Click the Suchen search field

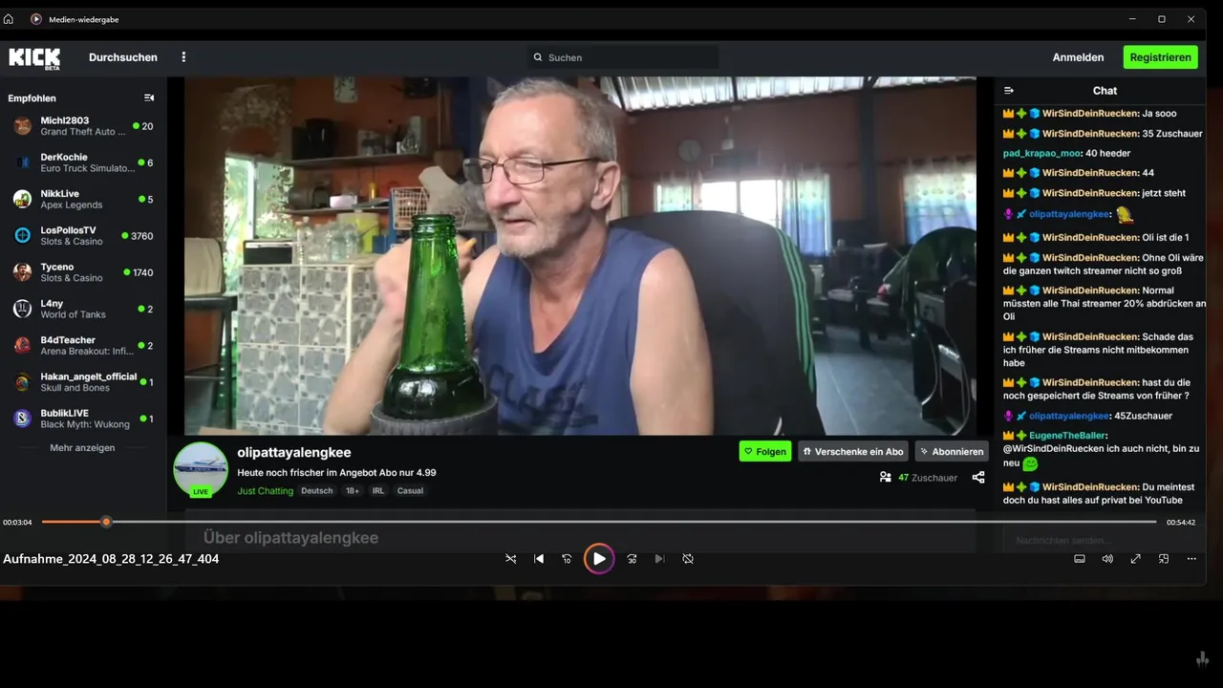click(x=623, y=57)
